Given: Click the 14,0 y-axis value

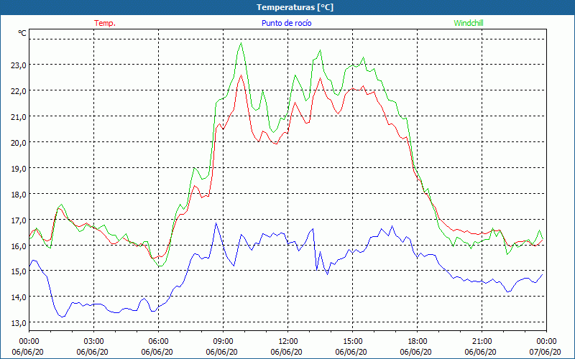Looking at the screenshot, I should [19, 298].
